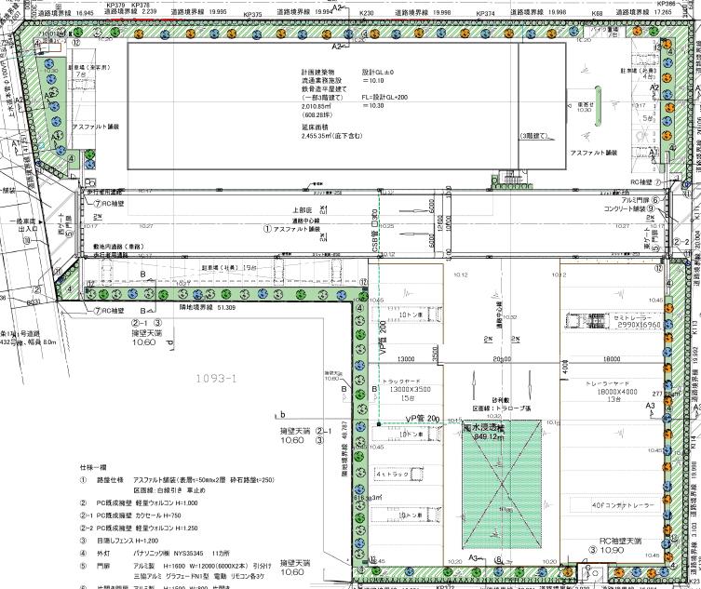Select the 駐車場(来客用) 7台 parking label
The height and width of the screenshot is (589, 701).
coord(88,71)
